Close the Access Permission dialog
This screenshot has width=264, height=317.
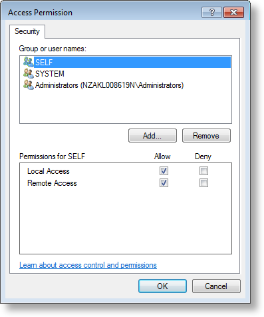[x=233, y=12]
